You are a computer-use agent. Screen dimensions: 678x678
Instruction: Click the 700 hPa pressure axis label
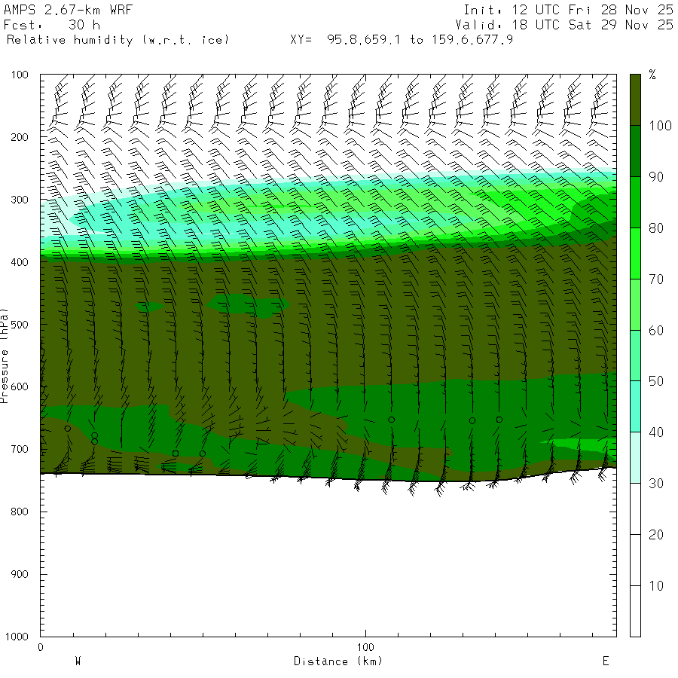click(x=20, y=449)
